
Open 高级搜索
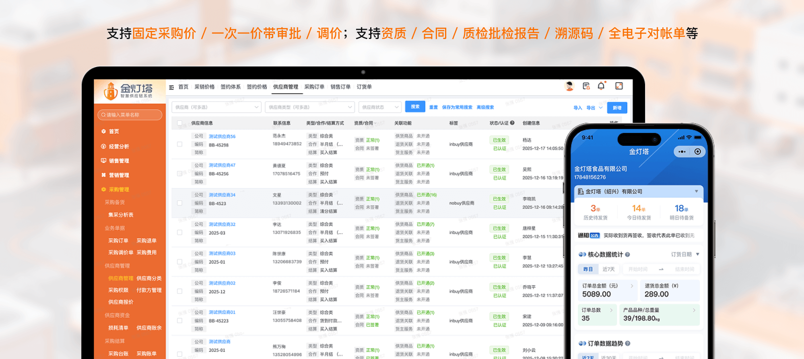click(x=485, y=107)
